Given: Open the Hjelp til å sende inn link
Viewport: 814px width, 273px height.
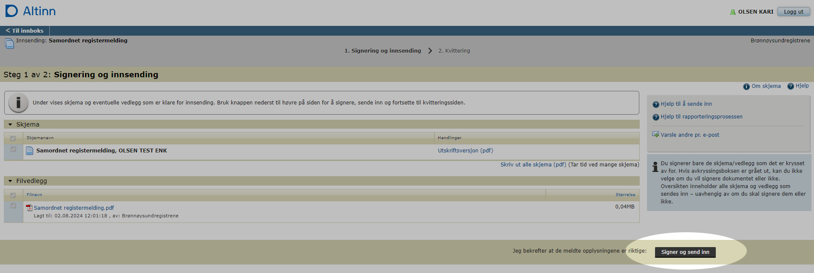Looking at the screenshot, I should (x=686, y=104).
